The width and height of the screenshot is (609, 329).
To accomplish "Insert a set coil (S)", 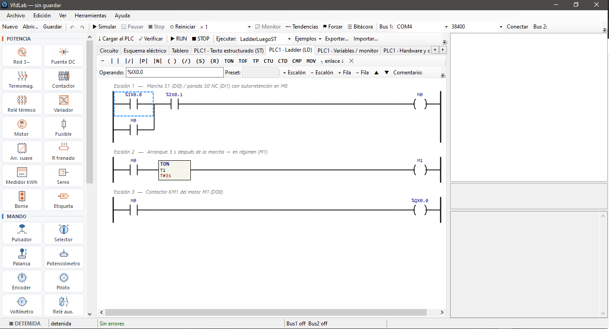I will tap(201, 61).
